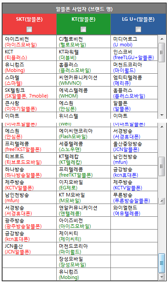168x283 pixels.
Task: Select 에스원 (안심폰) in KT column
Action: tap(84, 106)
